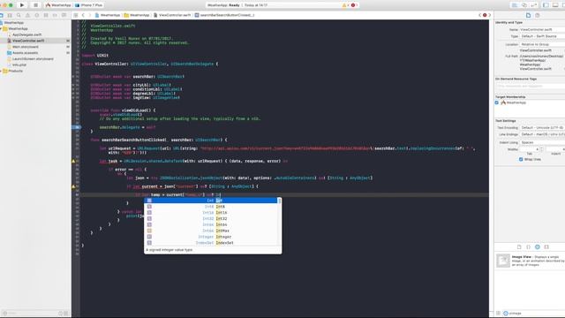Choose IndexSet from autocomplete list
The width and height of the screenshot is (565, 318).
(213, 243)
